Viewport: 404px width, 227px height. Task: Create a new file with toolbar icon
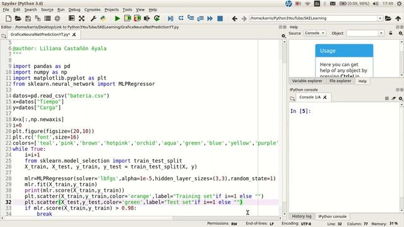click(x=8, y=18)
